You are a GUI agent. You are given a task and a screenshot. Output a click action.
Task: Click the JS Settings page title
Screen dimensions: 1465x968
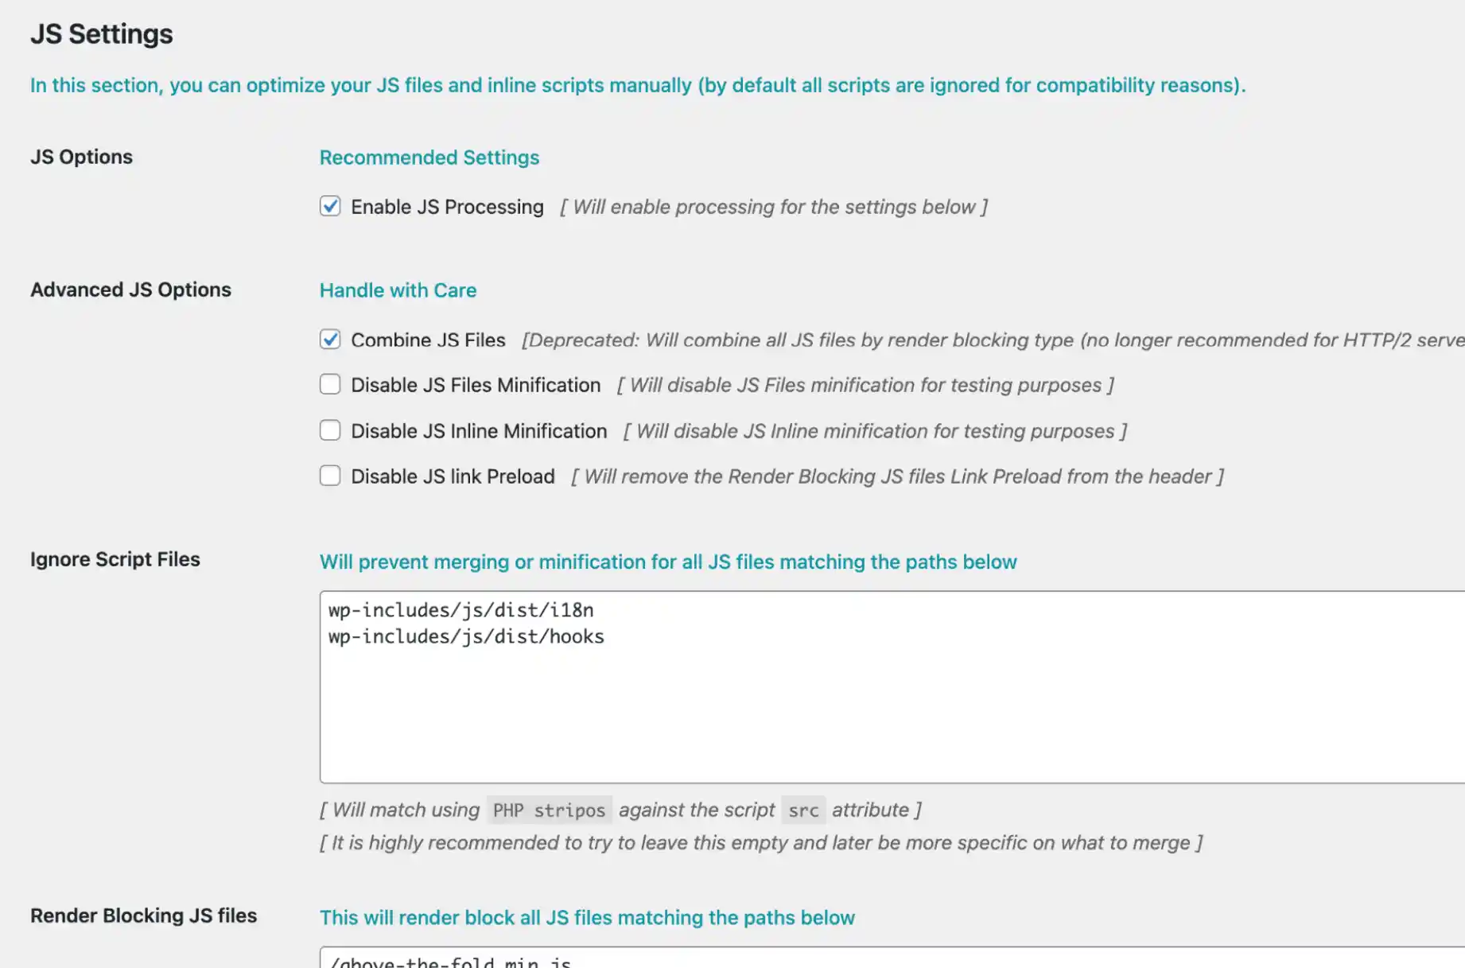click(x=101, y=34)
